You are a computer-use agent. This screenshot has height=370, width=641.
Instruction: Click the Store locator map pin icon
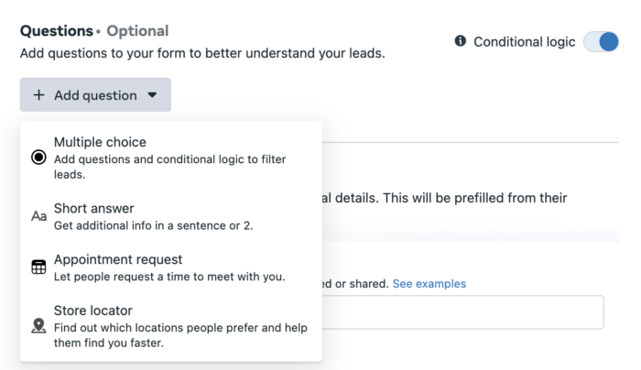pos(38,326)
